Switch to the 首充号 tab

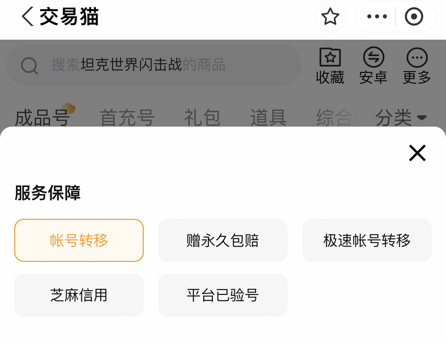(x=127, y=117)
